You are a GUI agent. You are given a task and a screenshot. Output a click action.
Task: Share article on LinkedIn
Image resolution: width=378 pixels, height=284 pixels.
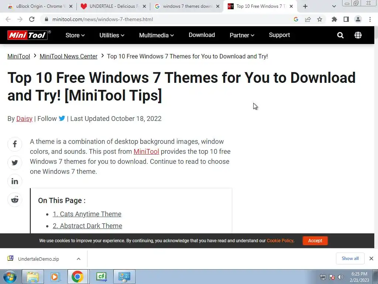pos(15,181)
